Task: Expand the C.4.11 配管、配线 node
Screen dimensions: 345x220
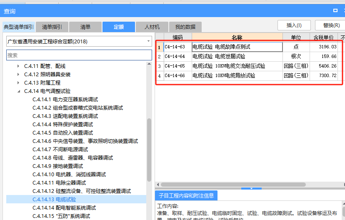Action: pos(18,66)
